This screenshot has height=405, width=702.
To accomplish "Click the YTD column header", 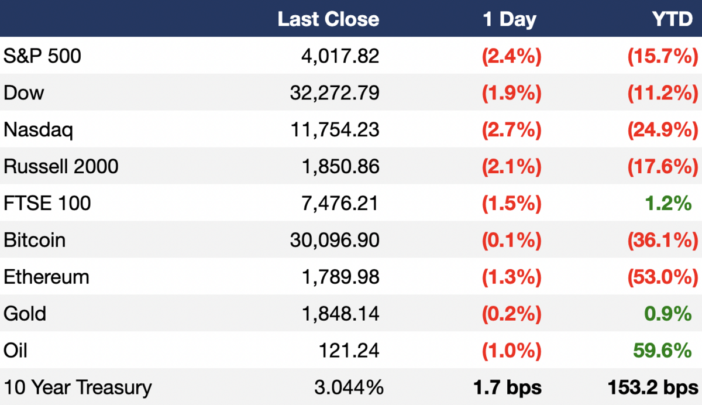I will pyautogui.click(x=673, y=19).
